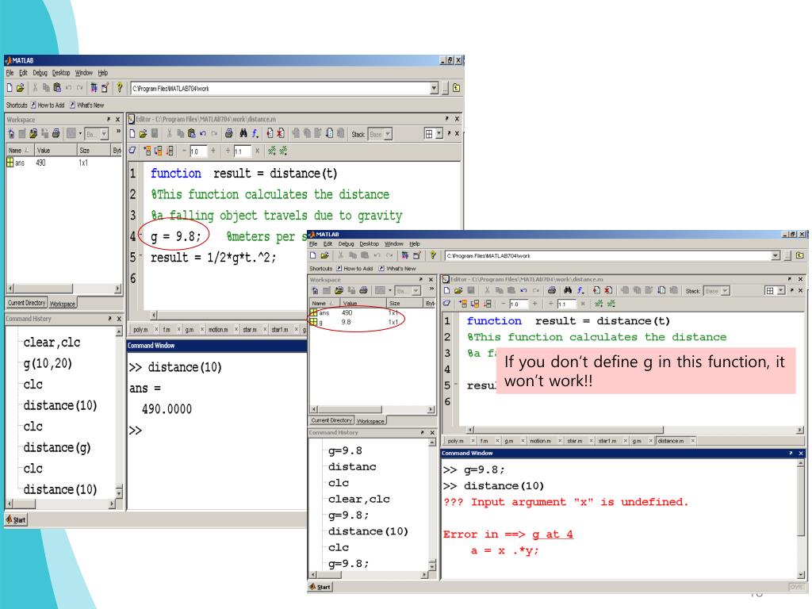Click yellow Help question mark in front window

433,255
